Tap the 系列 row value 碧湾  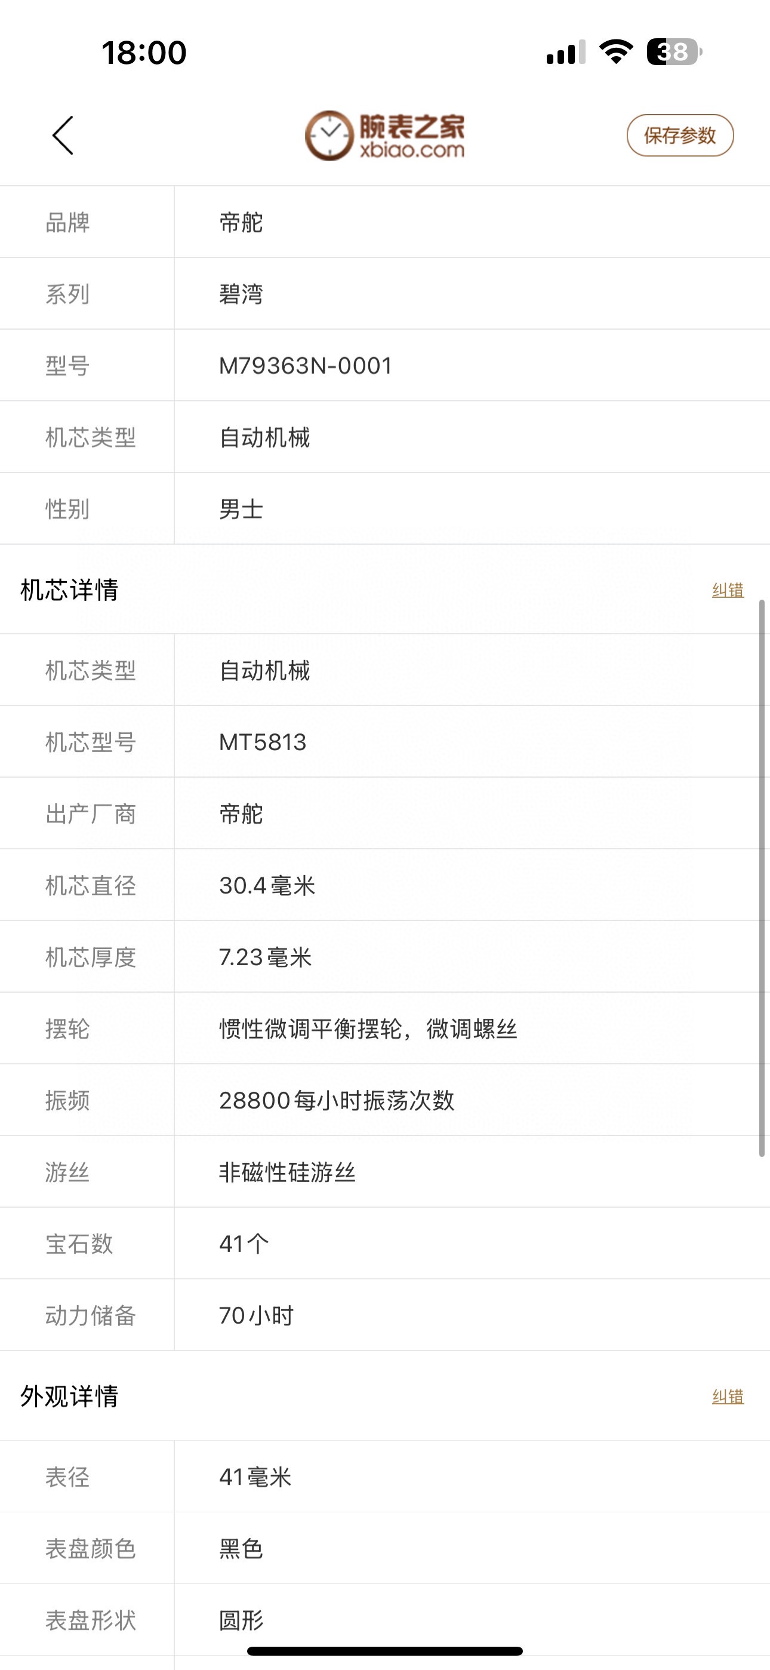click(241, 294)
